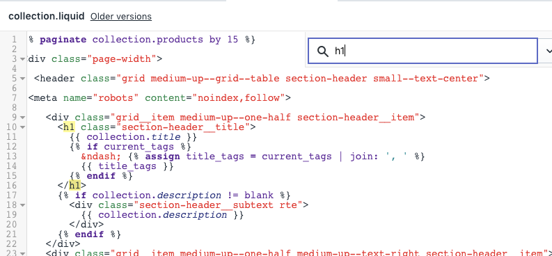Collapse the fold arrow on line 23
The height and width of the screenshot is (256, 552).
click(x=22, y=253)
